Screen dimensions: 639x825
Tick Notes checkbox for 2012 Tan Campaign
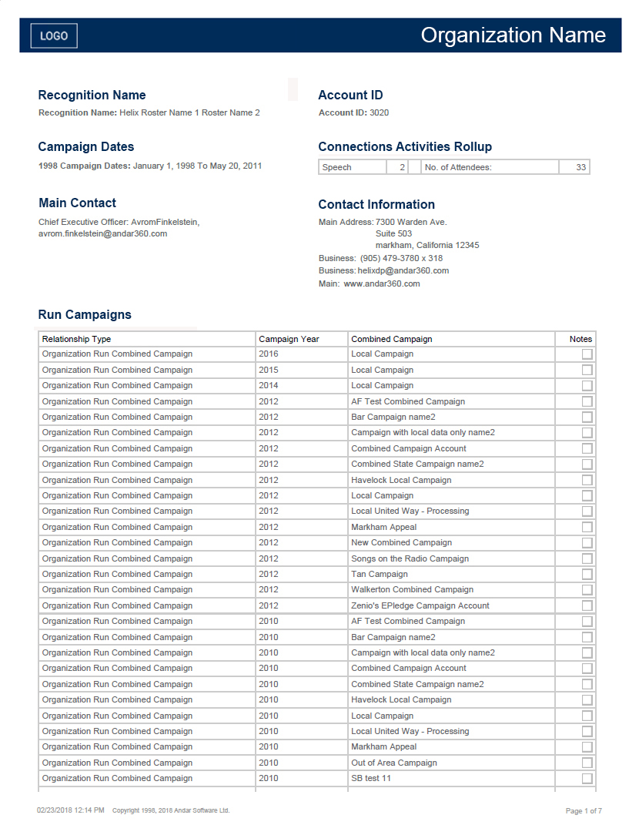pyautogui.click(x=587, y=575)
